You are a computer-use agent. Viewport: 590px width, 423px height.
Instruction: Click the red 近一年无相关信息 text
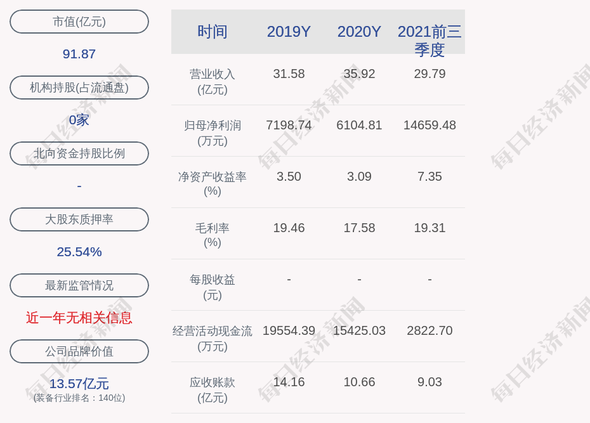point(79,318)
